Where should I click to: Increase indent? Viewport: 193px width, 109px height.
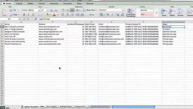82,15
